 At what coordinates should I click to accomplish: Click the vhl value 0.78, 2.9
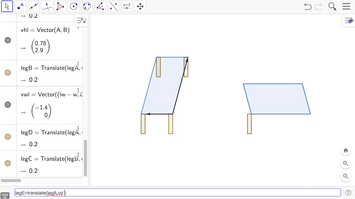pos(40,47)
